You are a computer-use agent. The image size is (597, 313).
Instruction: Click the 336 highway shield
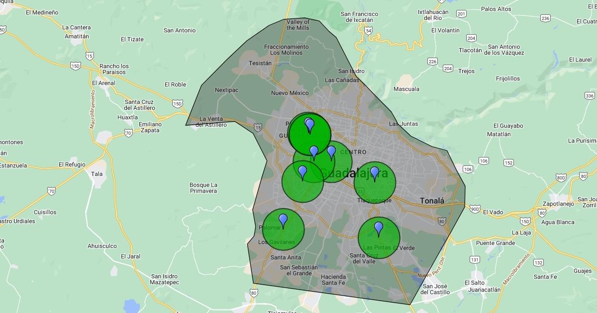click(590, 96)
